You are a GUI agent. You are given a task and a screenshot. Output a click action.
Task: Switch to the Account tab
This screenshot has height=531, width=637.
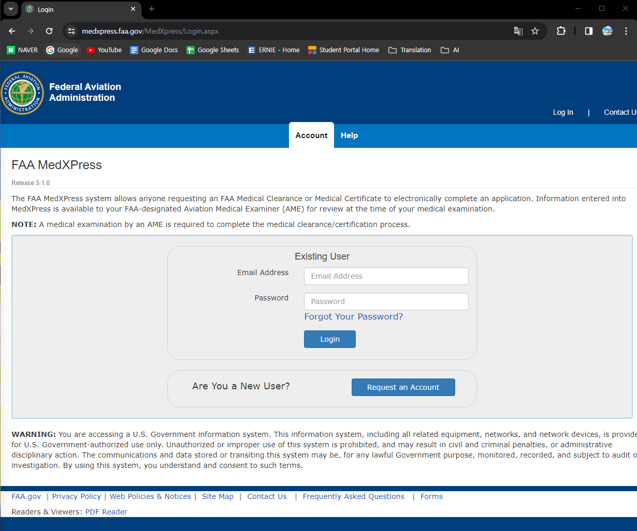pyautogui.click(x=311, y=135)
